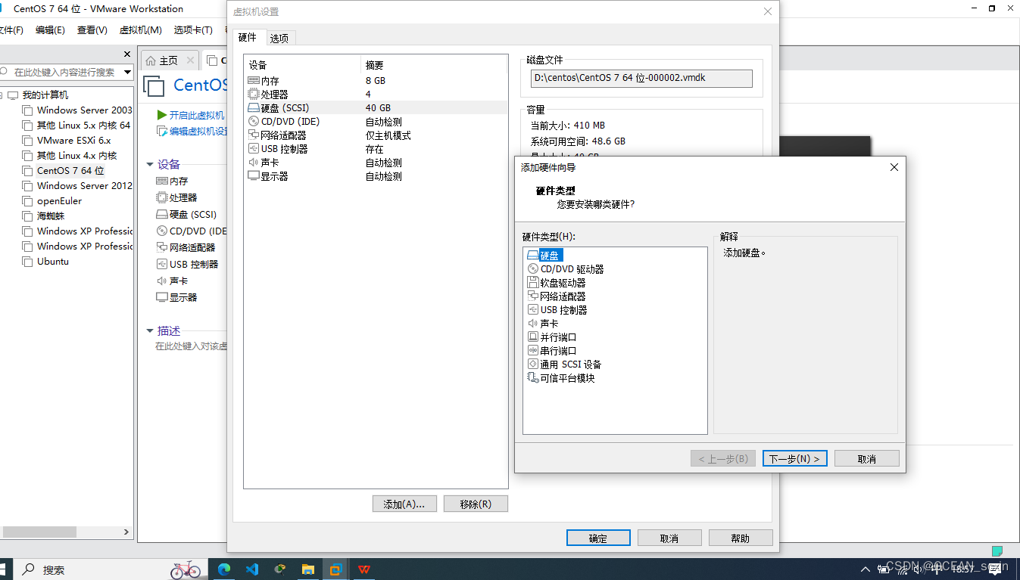Select 处理器 row in the settings device table
The height and width of the screenshot is (580, 1020).
click(376, 94)
